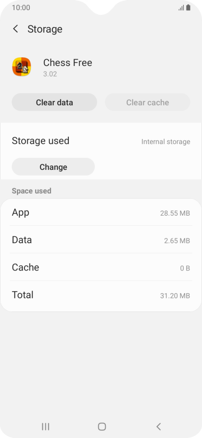Image resolution: width=202 pixels, height=438 pixels.
Task: Open recent apps from navigation bar
Action: [46, 426]
